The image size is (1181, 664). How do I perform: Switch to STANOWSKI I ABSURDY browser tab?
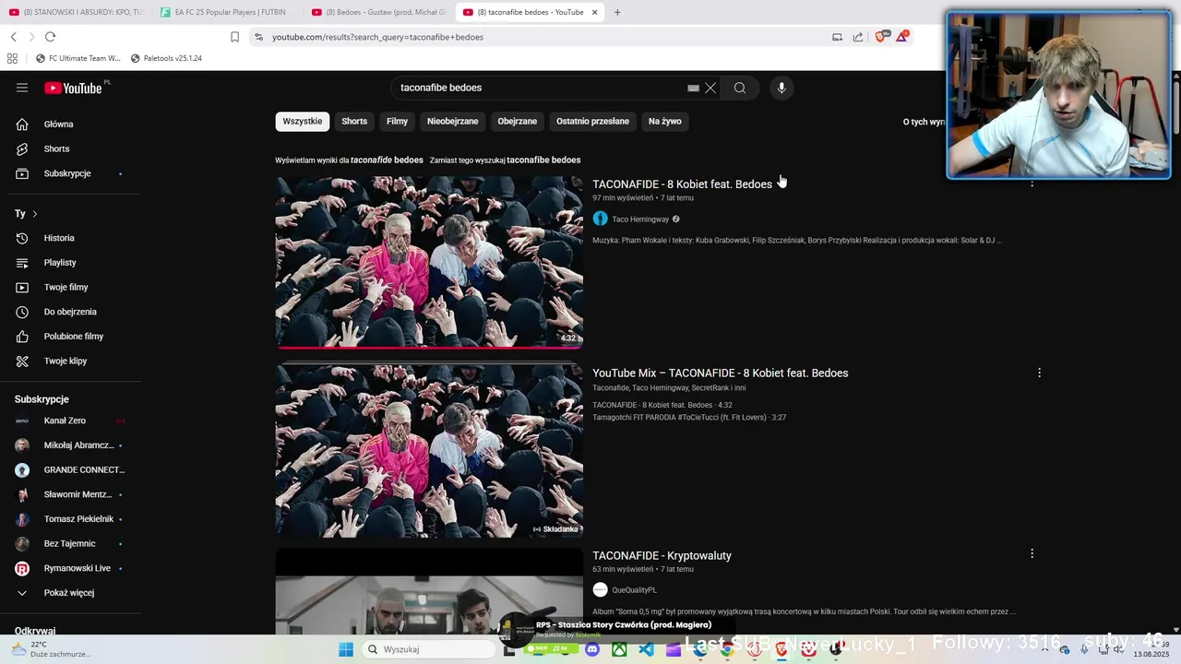76,12
